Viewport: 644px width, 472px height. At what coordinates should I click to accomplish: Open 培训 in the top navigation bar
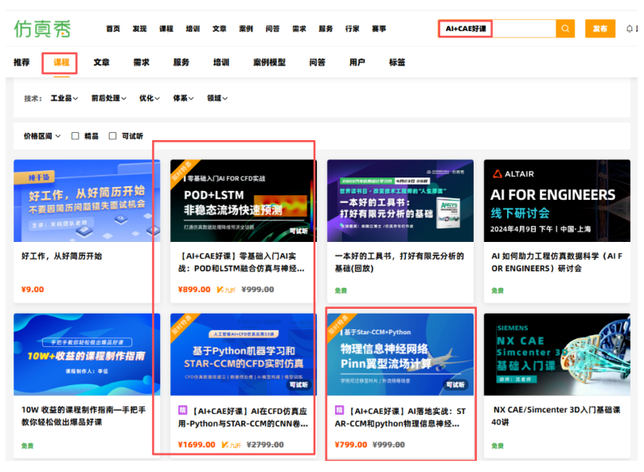(x=193, y=29)
